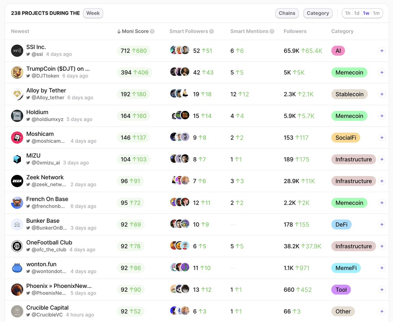
Task: Click the Category column header
Action: coord(343,31)
